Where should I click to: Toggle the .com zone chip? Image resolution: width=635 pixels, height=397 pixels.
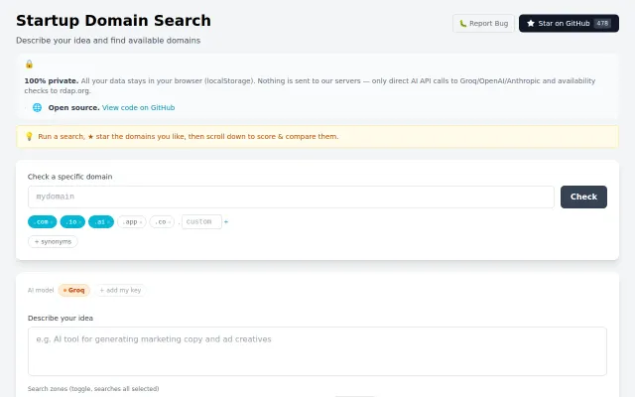coord(42,222)
